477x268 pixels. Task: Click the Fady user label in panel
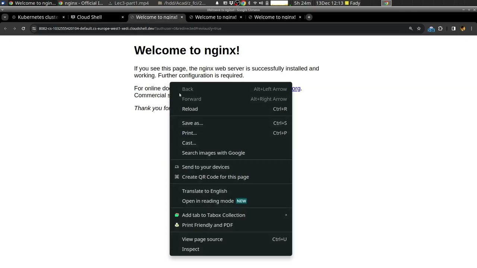355,3
